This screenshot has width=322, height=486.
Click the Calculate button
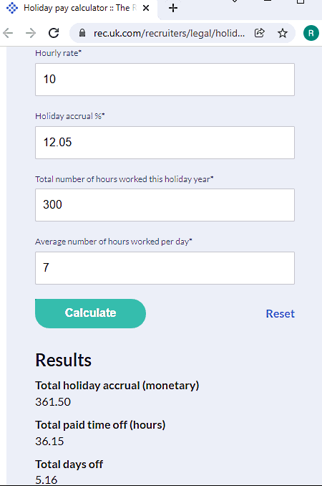[90, 313]
